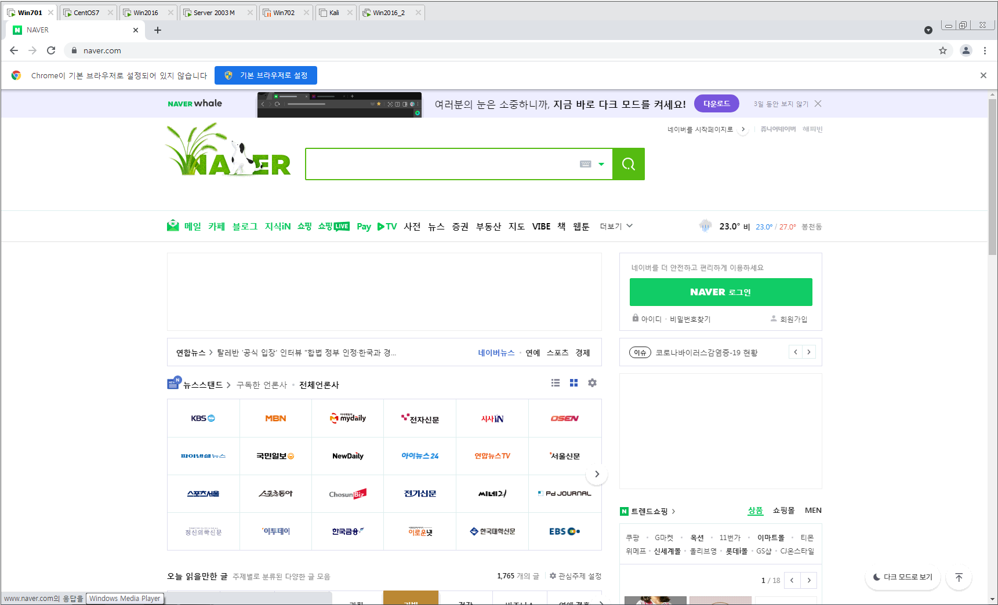The height and width of the screenshot is (605, 998).
Task: Click the scroll-to-top arrow button
Action: [959, 577]
